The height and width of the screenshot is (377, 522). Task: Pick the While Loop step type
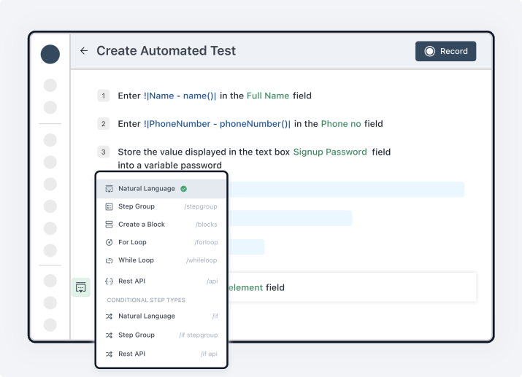(137, 260)
